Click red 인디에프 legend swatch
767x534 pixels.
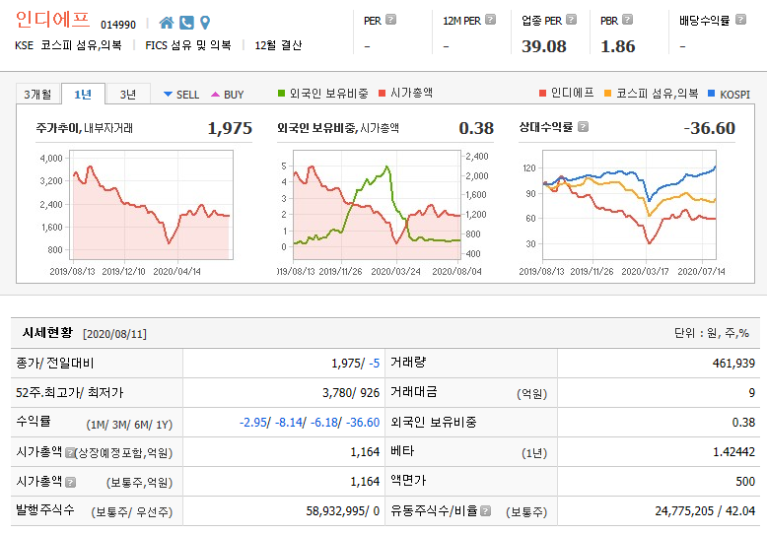coord(542,93)
